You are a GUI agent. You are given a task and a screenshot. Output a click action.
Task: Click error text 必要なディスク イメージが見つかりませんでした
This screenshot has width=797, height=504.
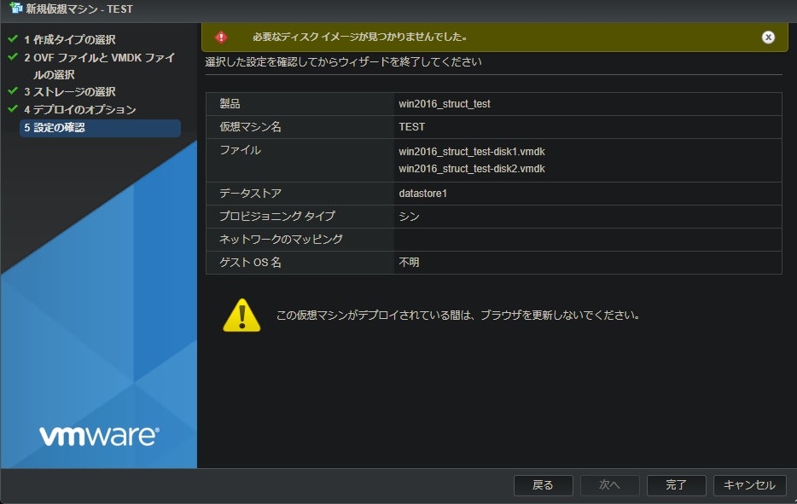[x=360, y=37]
